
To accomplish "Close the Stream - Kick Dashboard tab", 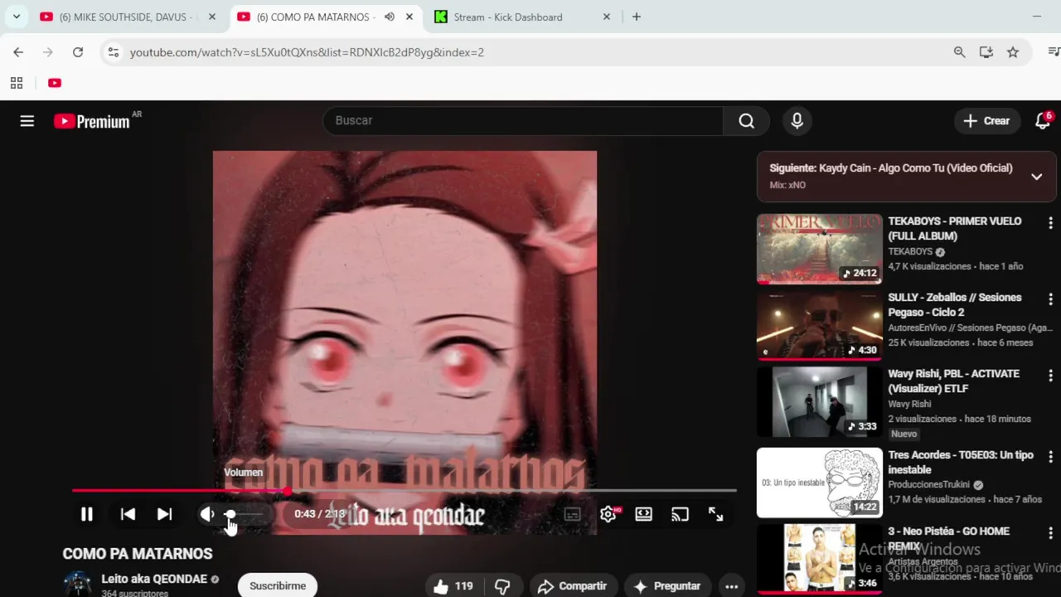I will coord(606,17).
